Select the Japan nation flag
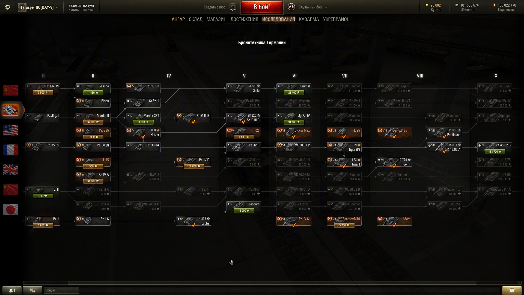Image resolution: width=524 pixels, height=295 pixels. pyautogui.click(x=10, y=210)
